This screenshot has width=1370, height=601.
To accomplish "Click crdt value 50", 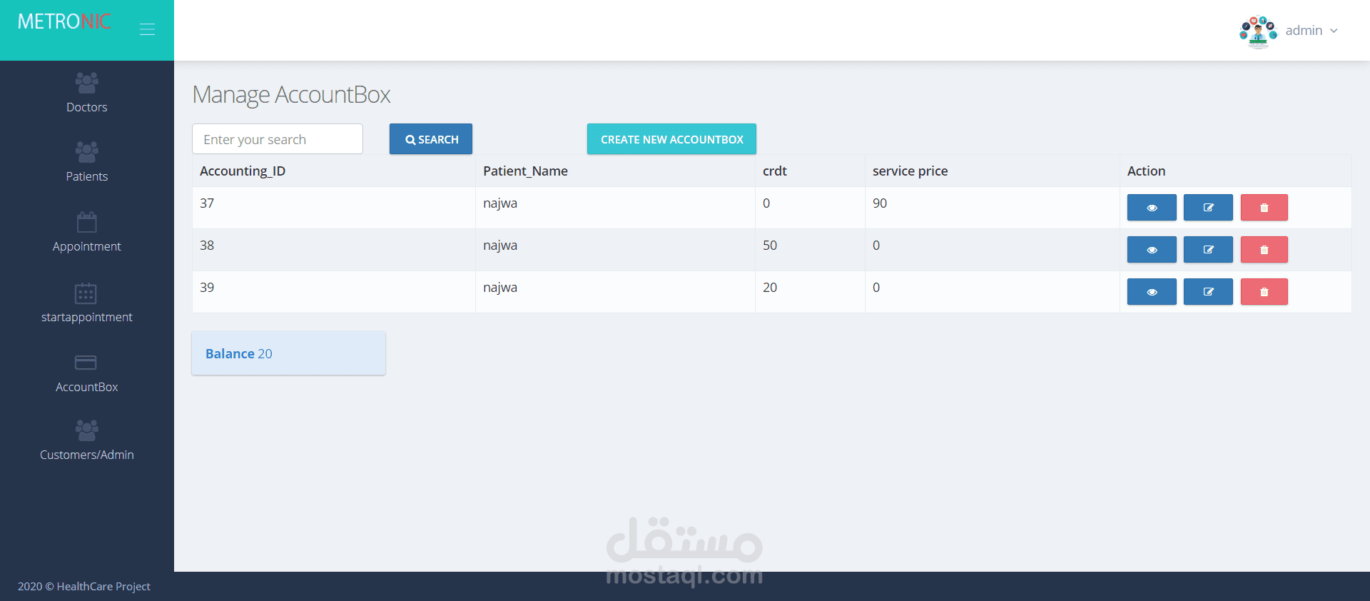I will (770, 246).
